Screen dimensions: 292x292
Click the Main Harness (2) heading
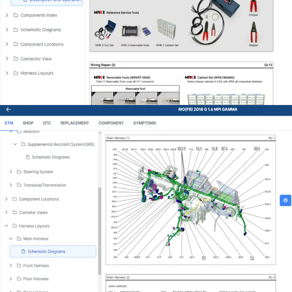(x=118, y=277)
